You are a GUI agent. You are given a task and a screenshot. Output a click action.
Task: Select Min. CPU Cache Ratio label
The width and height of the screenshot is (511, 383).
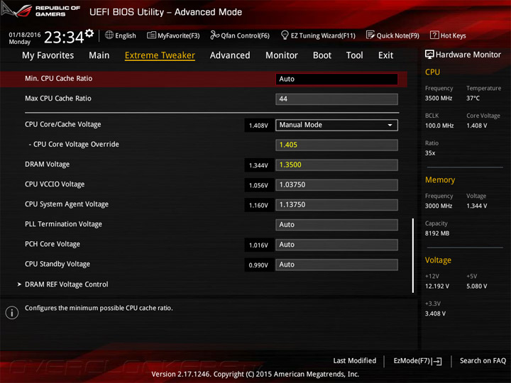tap(59, 79)
